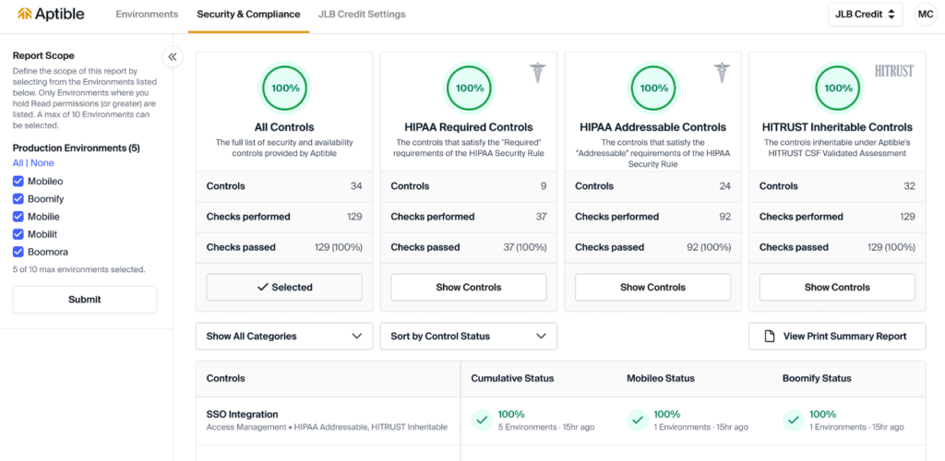Click '5 of 10 max environments selected' text

pos(79,269)
